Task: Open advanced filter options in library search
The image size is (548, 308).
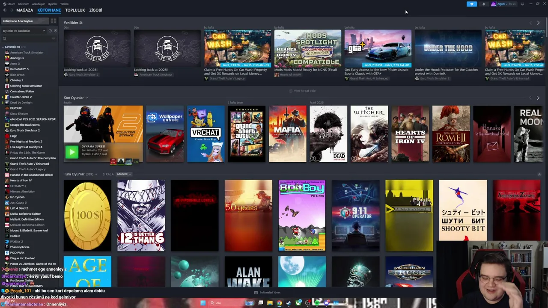Action: tap(54, 39)
